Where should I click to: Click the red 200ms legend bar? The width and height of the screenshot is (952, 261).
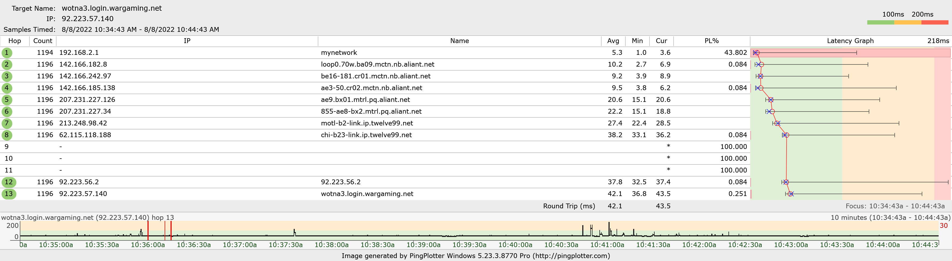[935, 22]
